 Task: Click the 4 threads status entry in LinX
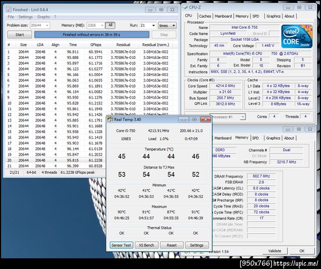tap(49, 172)
